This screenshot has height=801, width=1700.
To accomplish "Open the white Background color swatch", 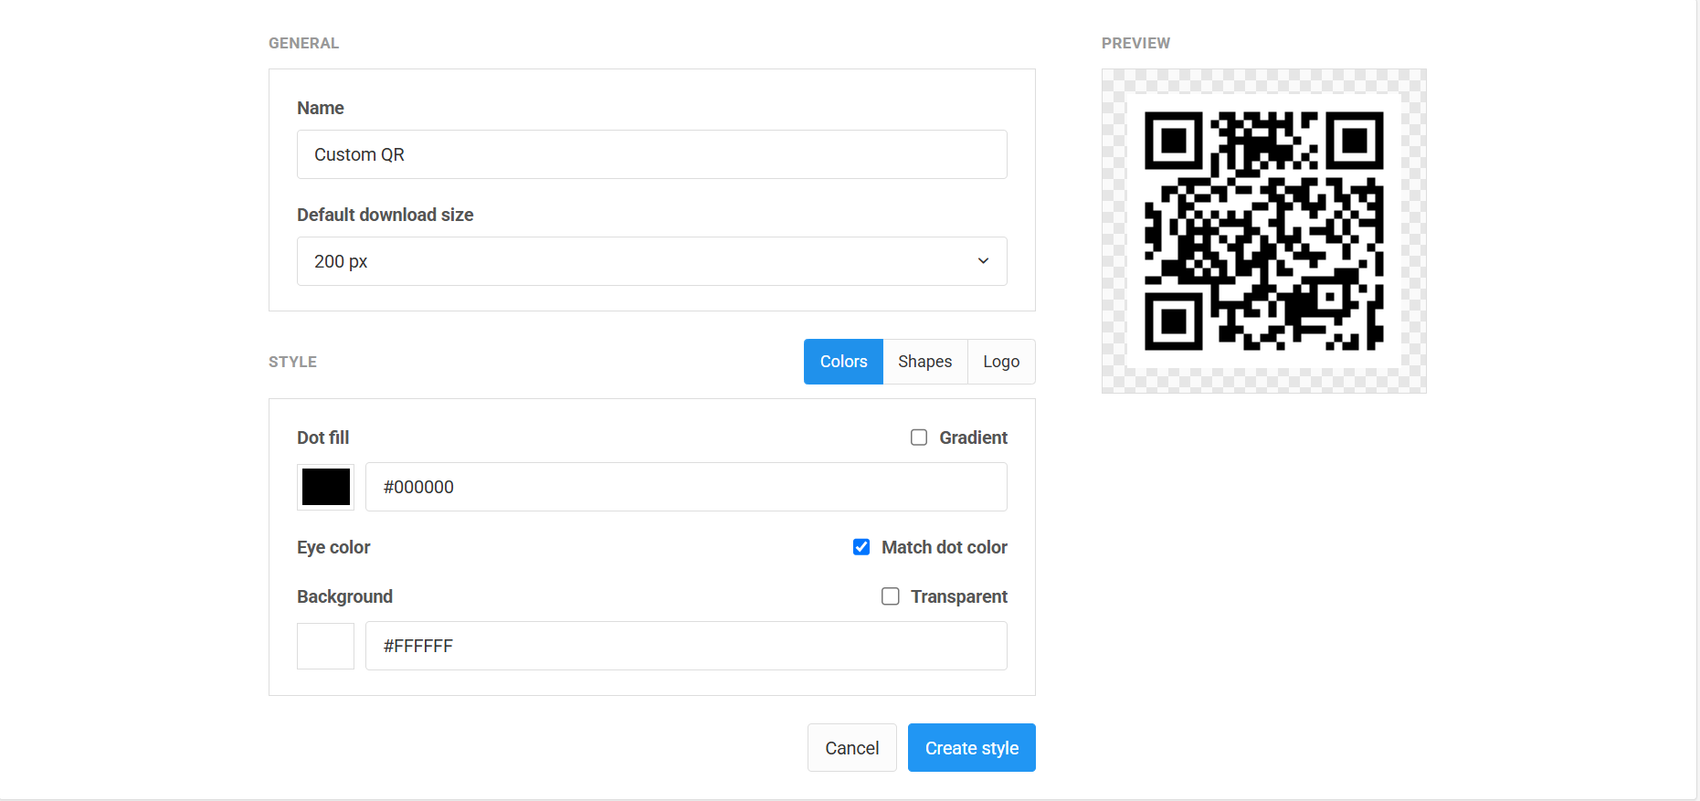I will [326, 646].
